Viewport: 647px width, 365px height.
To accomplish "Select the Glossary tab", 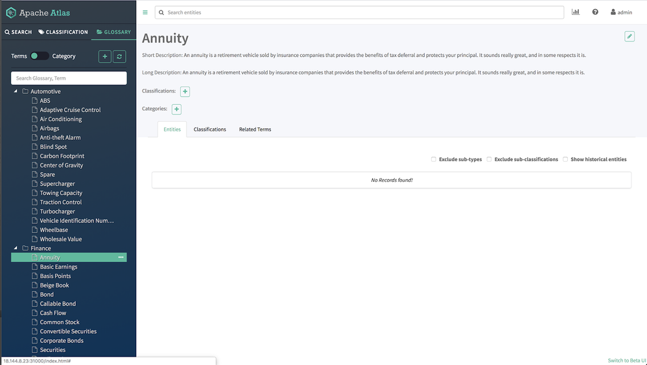I will 114,32.
